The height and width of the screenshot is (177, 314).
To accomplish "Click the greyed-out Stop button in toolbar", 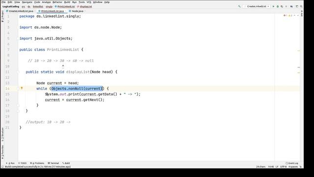I will click(x=286, y=6).
